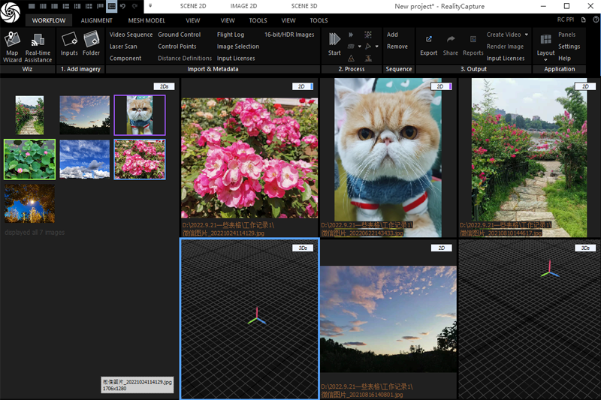This screenshot has height=400, width=601.
Task: Open the 2Ds view selector in thumbnails pane
Action: [164, 86]
